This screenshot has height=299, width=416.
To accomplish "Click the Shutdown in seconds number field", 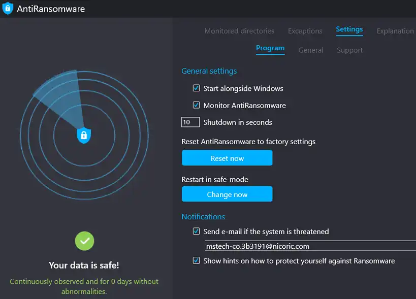I will 190,122.
